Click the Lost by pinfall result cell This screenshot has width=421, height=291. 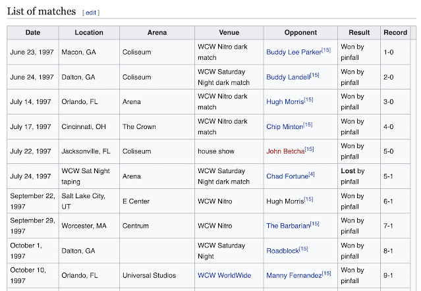point(359,176)
